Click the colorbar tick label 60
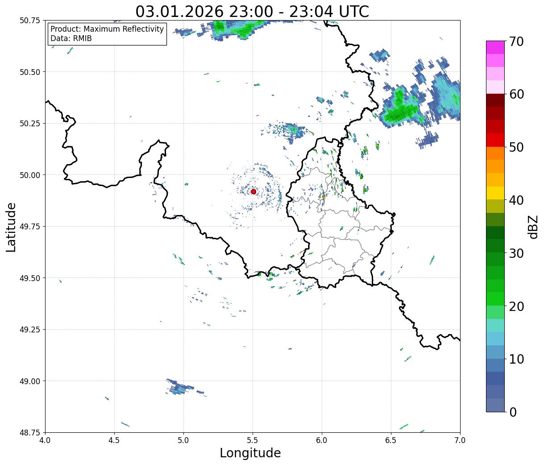Image resolution: width=544 pixels, height=464 pixels. click(x=516, y=94)
